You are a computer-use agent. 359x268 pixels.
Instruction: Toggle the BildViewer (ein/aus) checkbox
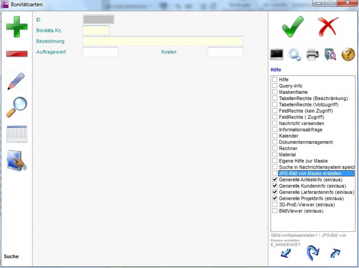click(x=275, y=211)
